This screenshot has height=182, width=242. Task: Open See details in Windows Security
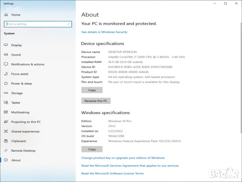pos(104,32)
